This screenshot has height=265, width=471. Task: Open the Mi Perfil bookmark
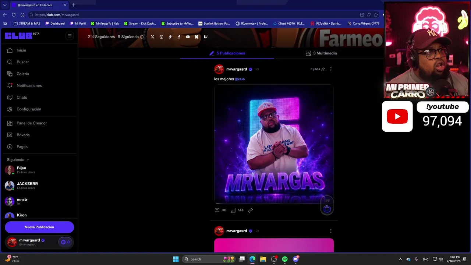[78, 24]
